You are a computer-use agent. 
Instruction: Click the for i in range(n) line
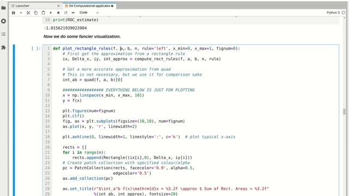(x=84, y=152)
